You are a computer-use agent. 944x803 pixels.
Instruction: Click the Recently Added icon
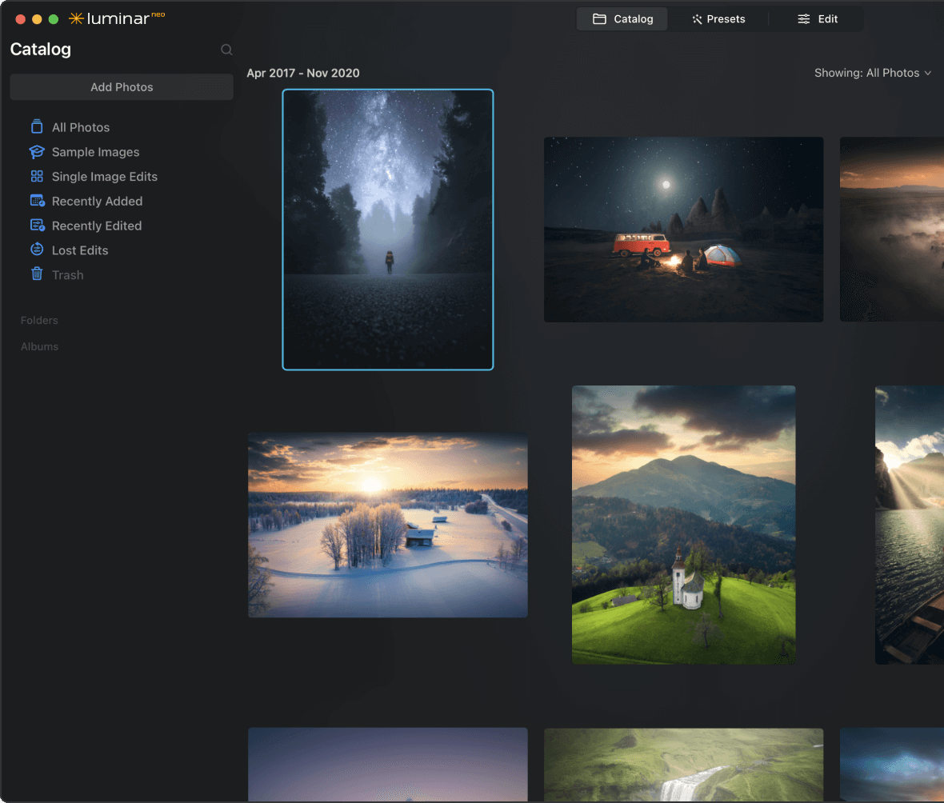(38, 201)
